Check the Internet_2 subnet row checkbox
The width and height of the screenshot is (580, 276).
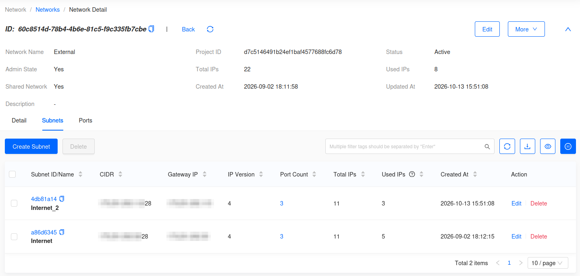click(14, 203)
